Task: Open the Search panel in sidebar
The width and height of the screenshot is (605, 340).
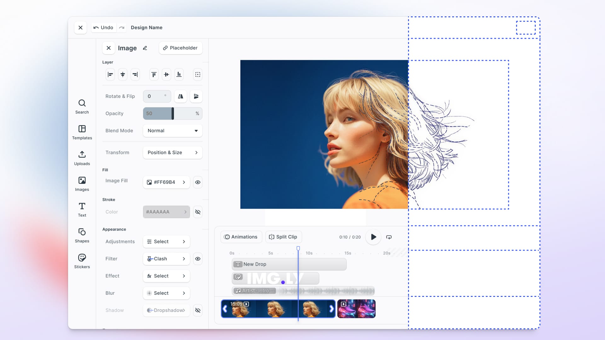Action: (x=82, y=106)
